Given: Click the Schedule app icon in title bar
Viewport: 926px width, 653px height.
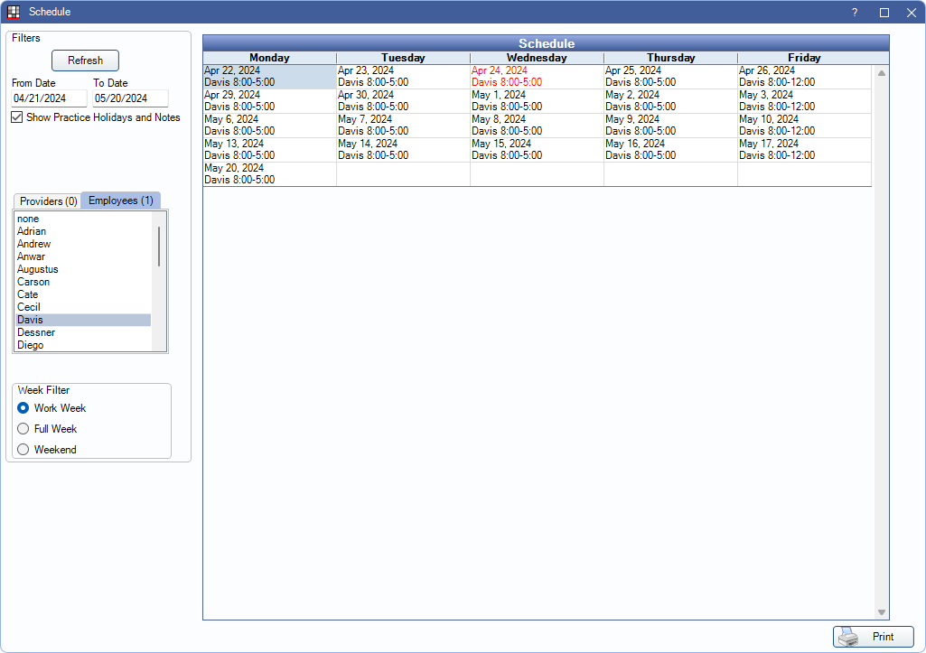Looking at the screenshot, I should coord(14,12).
